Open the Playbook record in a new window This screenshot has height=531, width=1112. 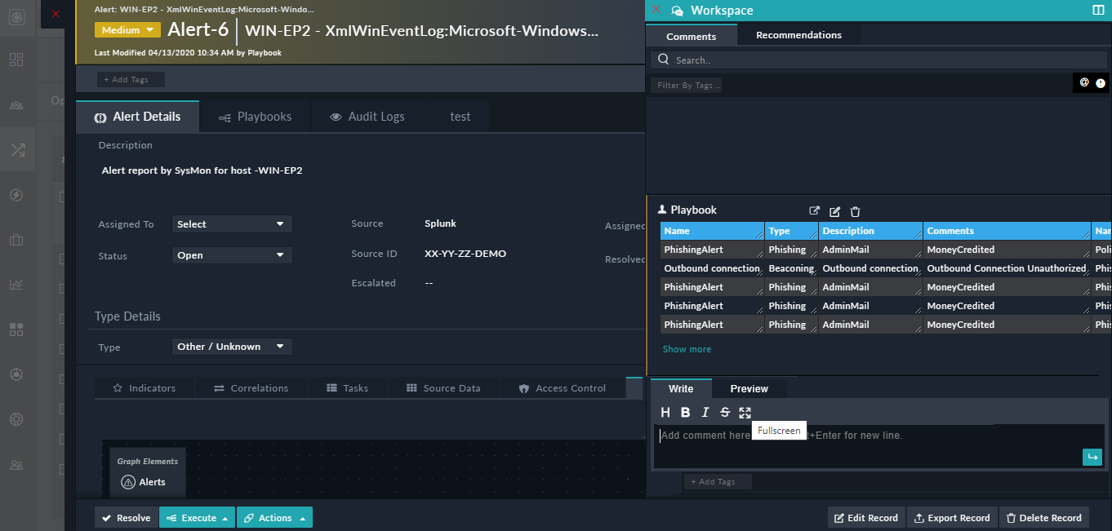coord(814,210)
